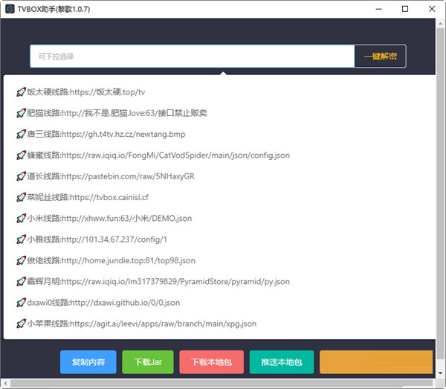Click the TVBOX助手 app icon in title bar
The width and height of the screenshot is (446, 389).
coord(10,9)
